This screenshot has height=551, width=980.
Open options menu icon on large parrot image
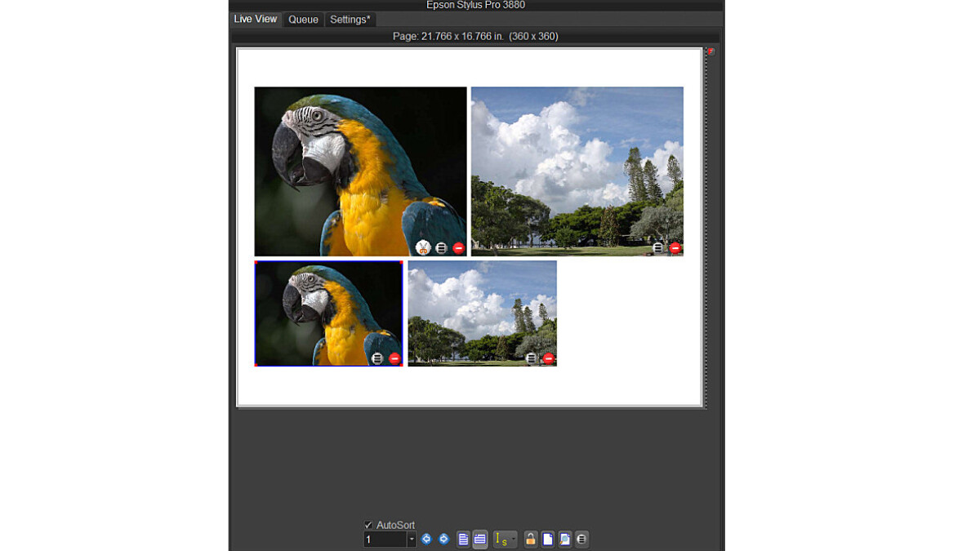point(441,247)
